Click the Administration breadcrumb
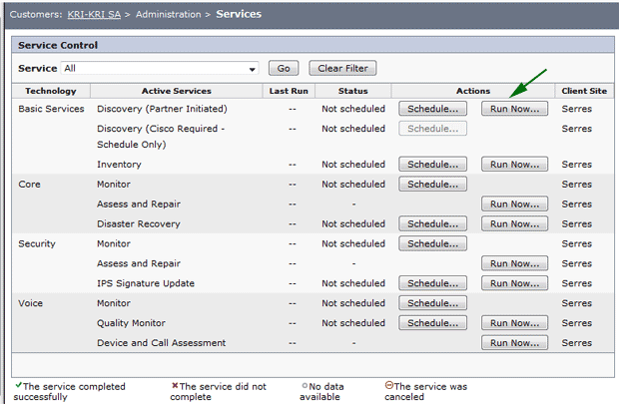This screenshot has height=404, width=619. click(x=169, y=15)
